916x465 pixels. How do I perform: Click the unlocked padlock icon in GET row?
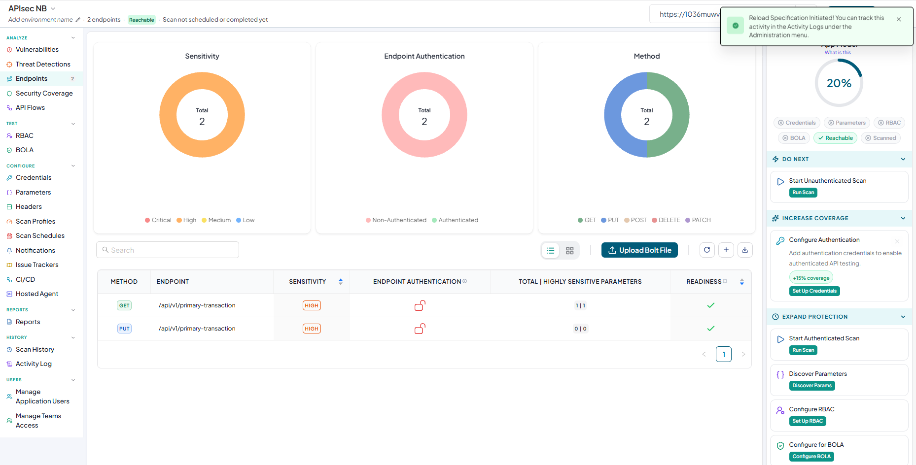click(x=420, y=305)
